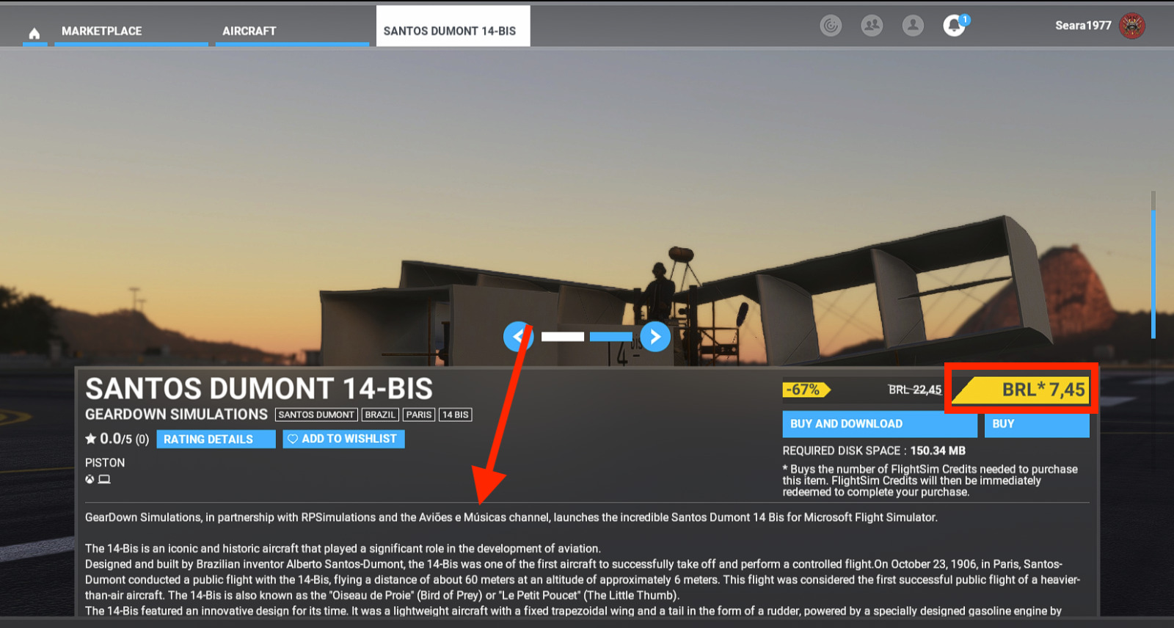This screenshot has height=628, width=1174.
Task: Click the blue page scrollbar on right
Action: (x=1153, y=274)
